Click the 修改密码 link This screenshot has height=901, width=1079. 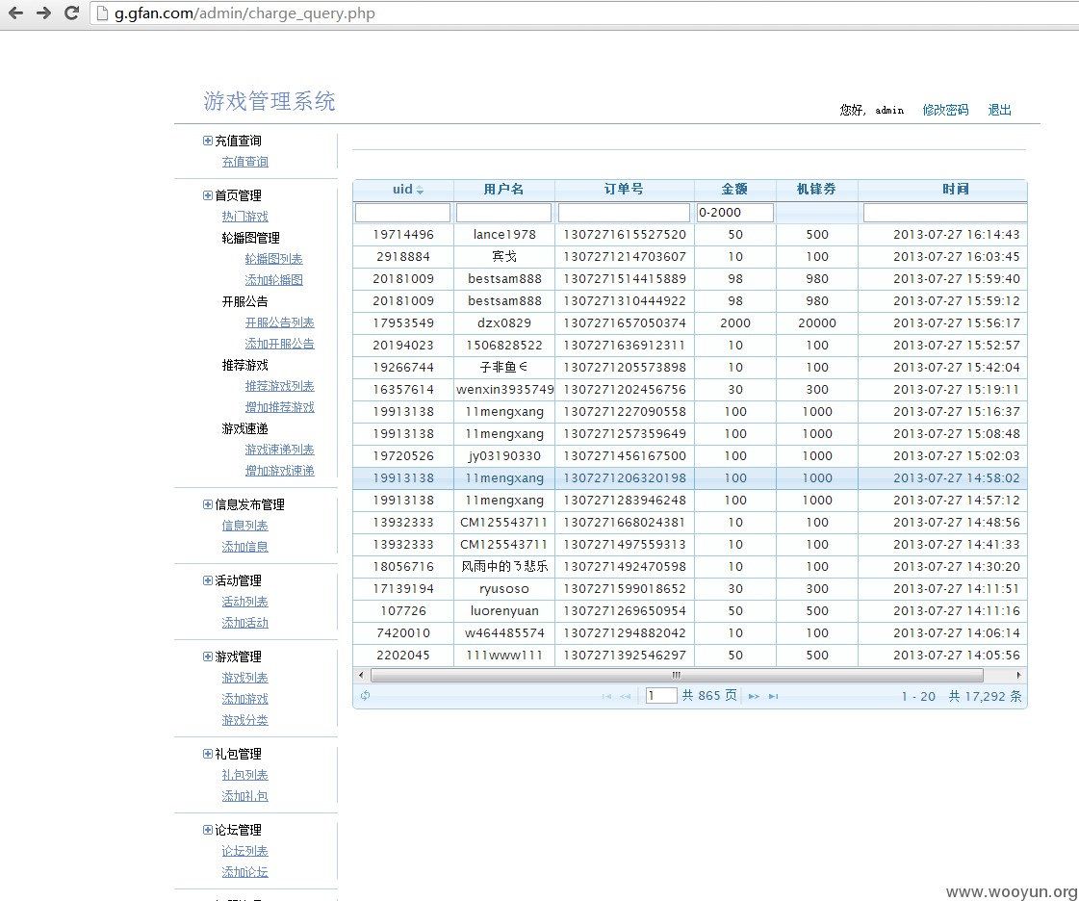pos(945,110)
